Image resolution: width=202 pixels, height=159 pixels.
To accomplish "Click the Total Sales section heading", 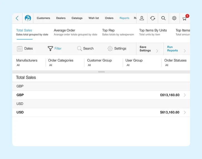I will [26, 78].
